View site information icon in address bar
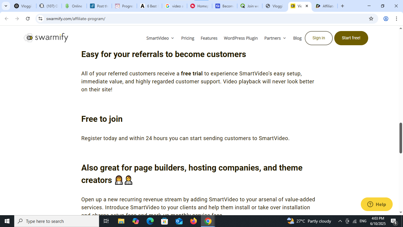Viewport: 403px width, 227px height. click(x=40, y=19)
